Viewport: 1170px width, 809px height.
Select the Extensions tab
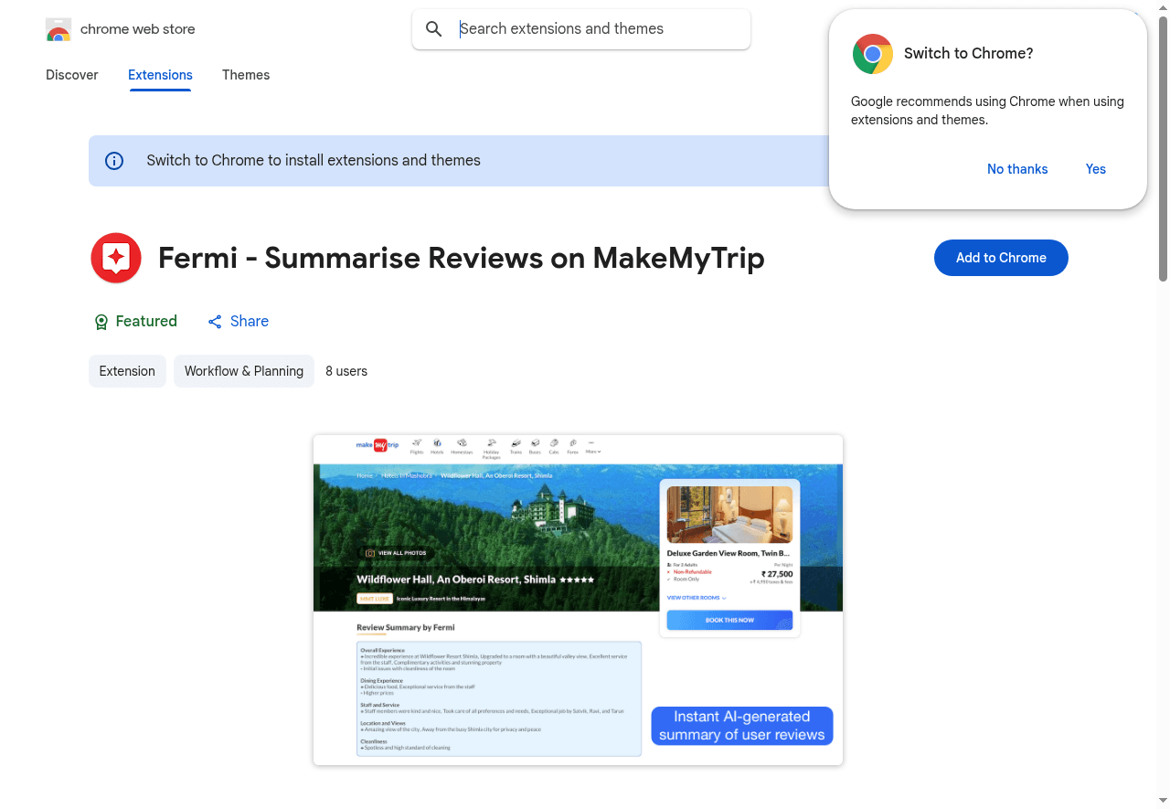pyautogui.click(x=160, y=75)
